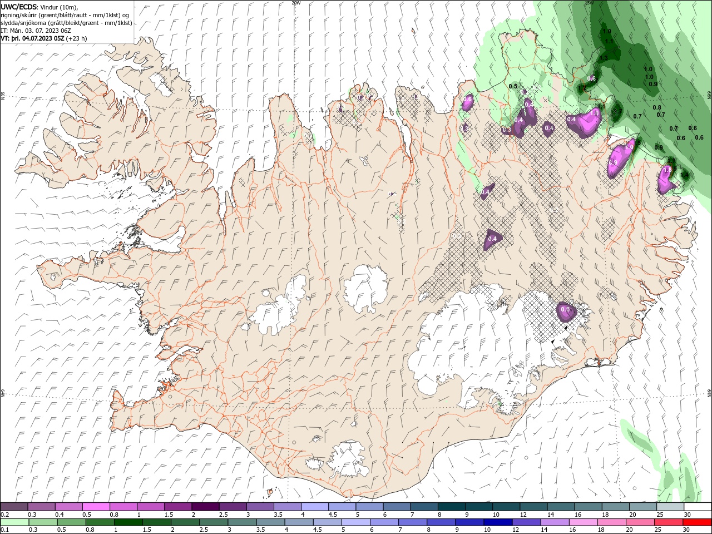Pick the white 30 swatch in snow scale
The height and width of the screenshot is (534, 712).
coord(698,507)
